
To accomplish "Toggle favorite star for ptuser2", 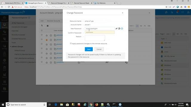I will tap(47, 44).
